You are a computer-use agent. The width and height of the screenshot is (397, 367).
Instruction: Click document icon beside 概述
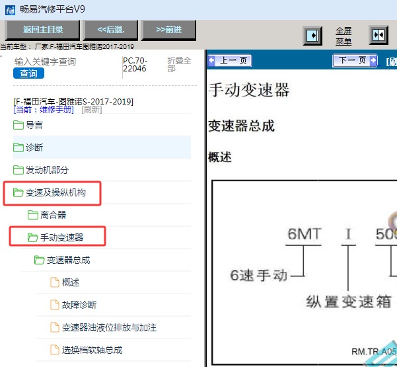55,282
